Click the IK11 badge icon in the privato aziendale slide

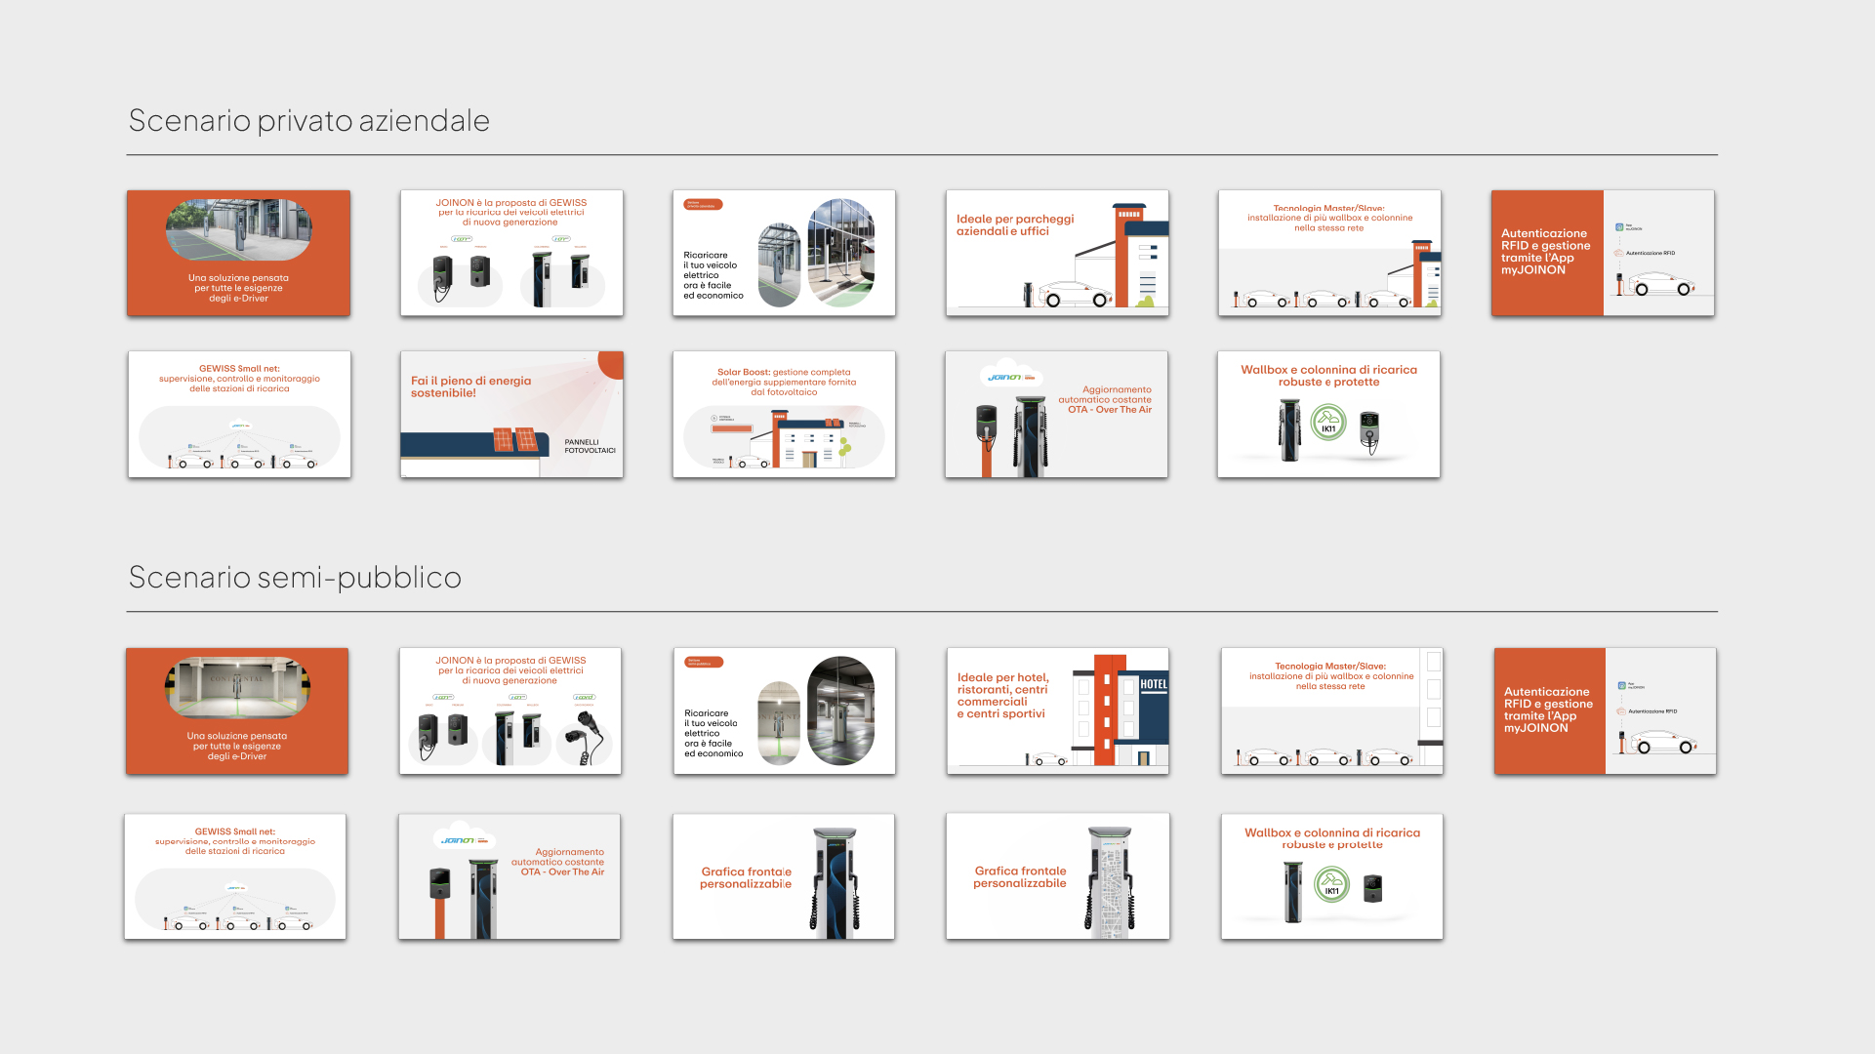point(1328,424)
